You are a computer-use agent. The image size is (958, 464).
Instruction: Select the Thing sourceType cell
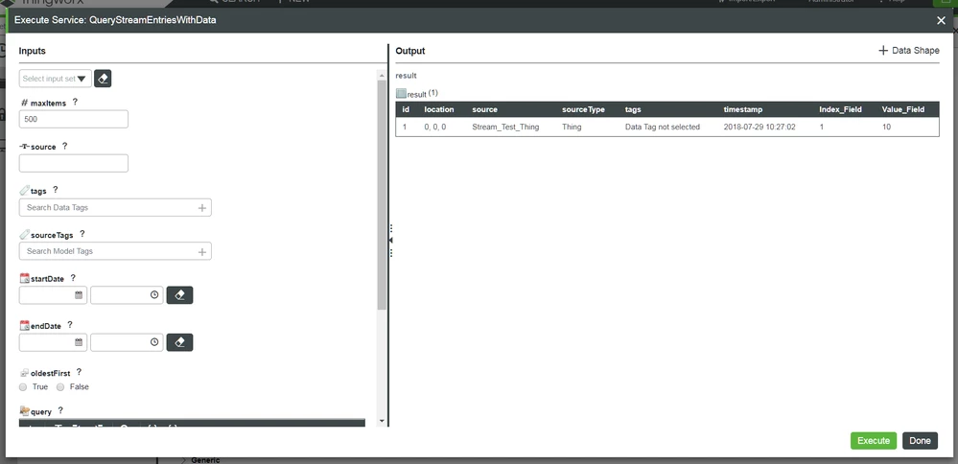(572, 127)
